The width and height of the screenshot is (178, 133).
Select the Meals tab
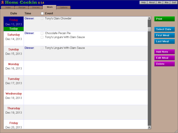point(50,7)
